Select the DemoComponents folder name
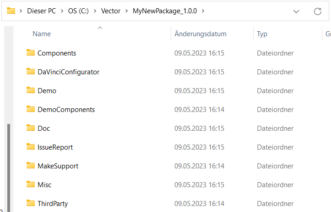The width and height of the screenshot is (331, 212). pos(66,110)
